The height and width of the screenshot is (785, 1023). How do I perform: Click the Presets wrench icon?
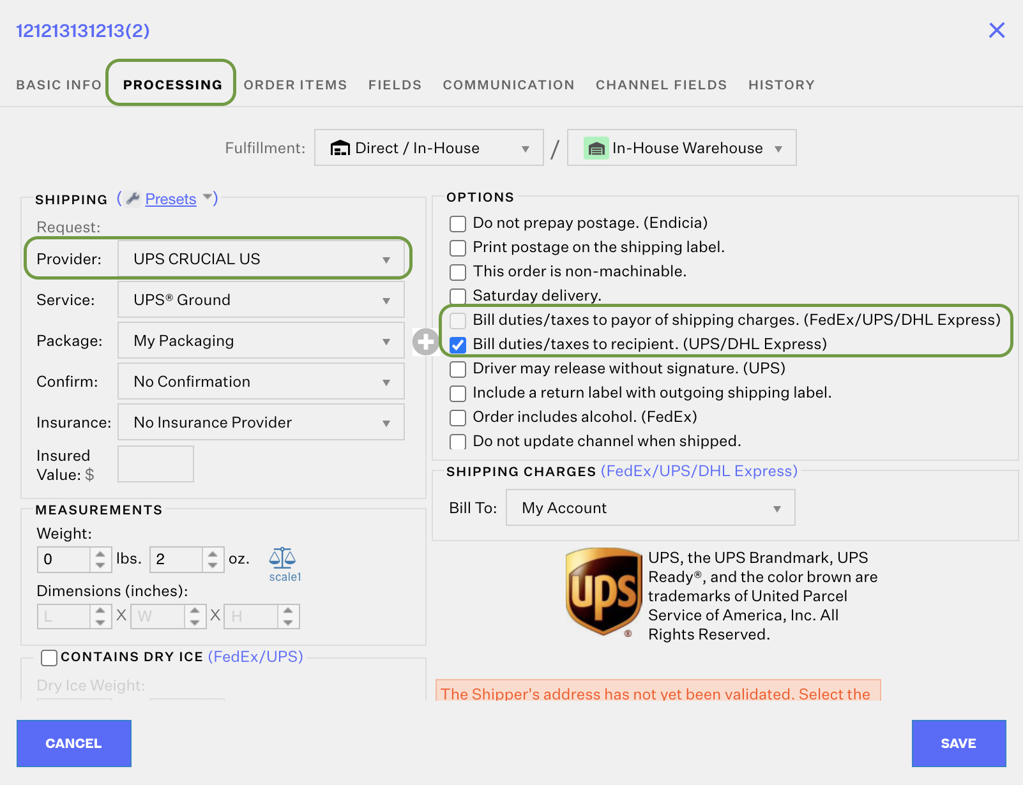[133, 198]
